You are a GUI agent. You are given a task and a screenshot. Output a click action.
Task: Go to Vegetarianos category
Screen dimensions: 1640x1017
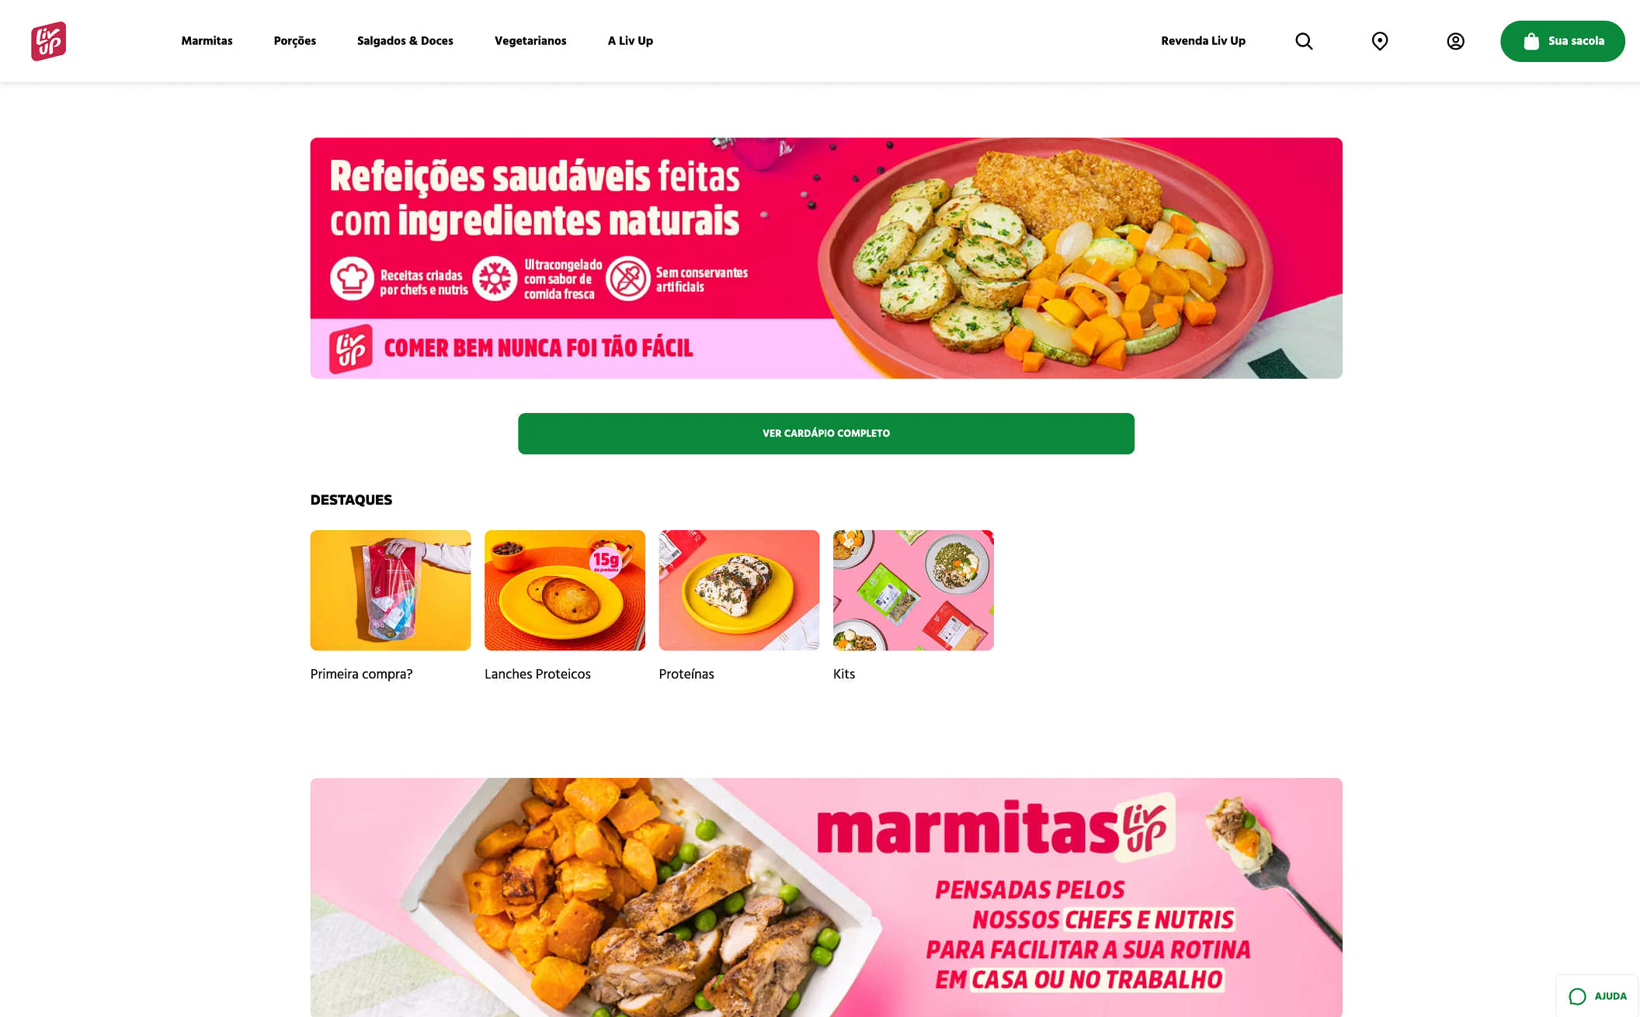(x=530, y=41)
